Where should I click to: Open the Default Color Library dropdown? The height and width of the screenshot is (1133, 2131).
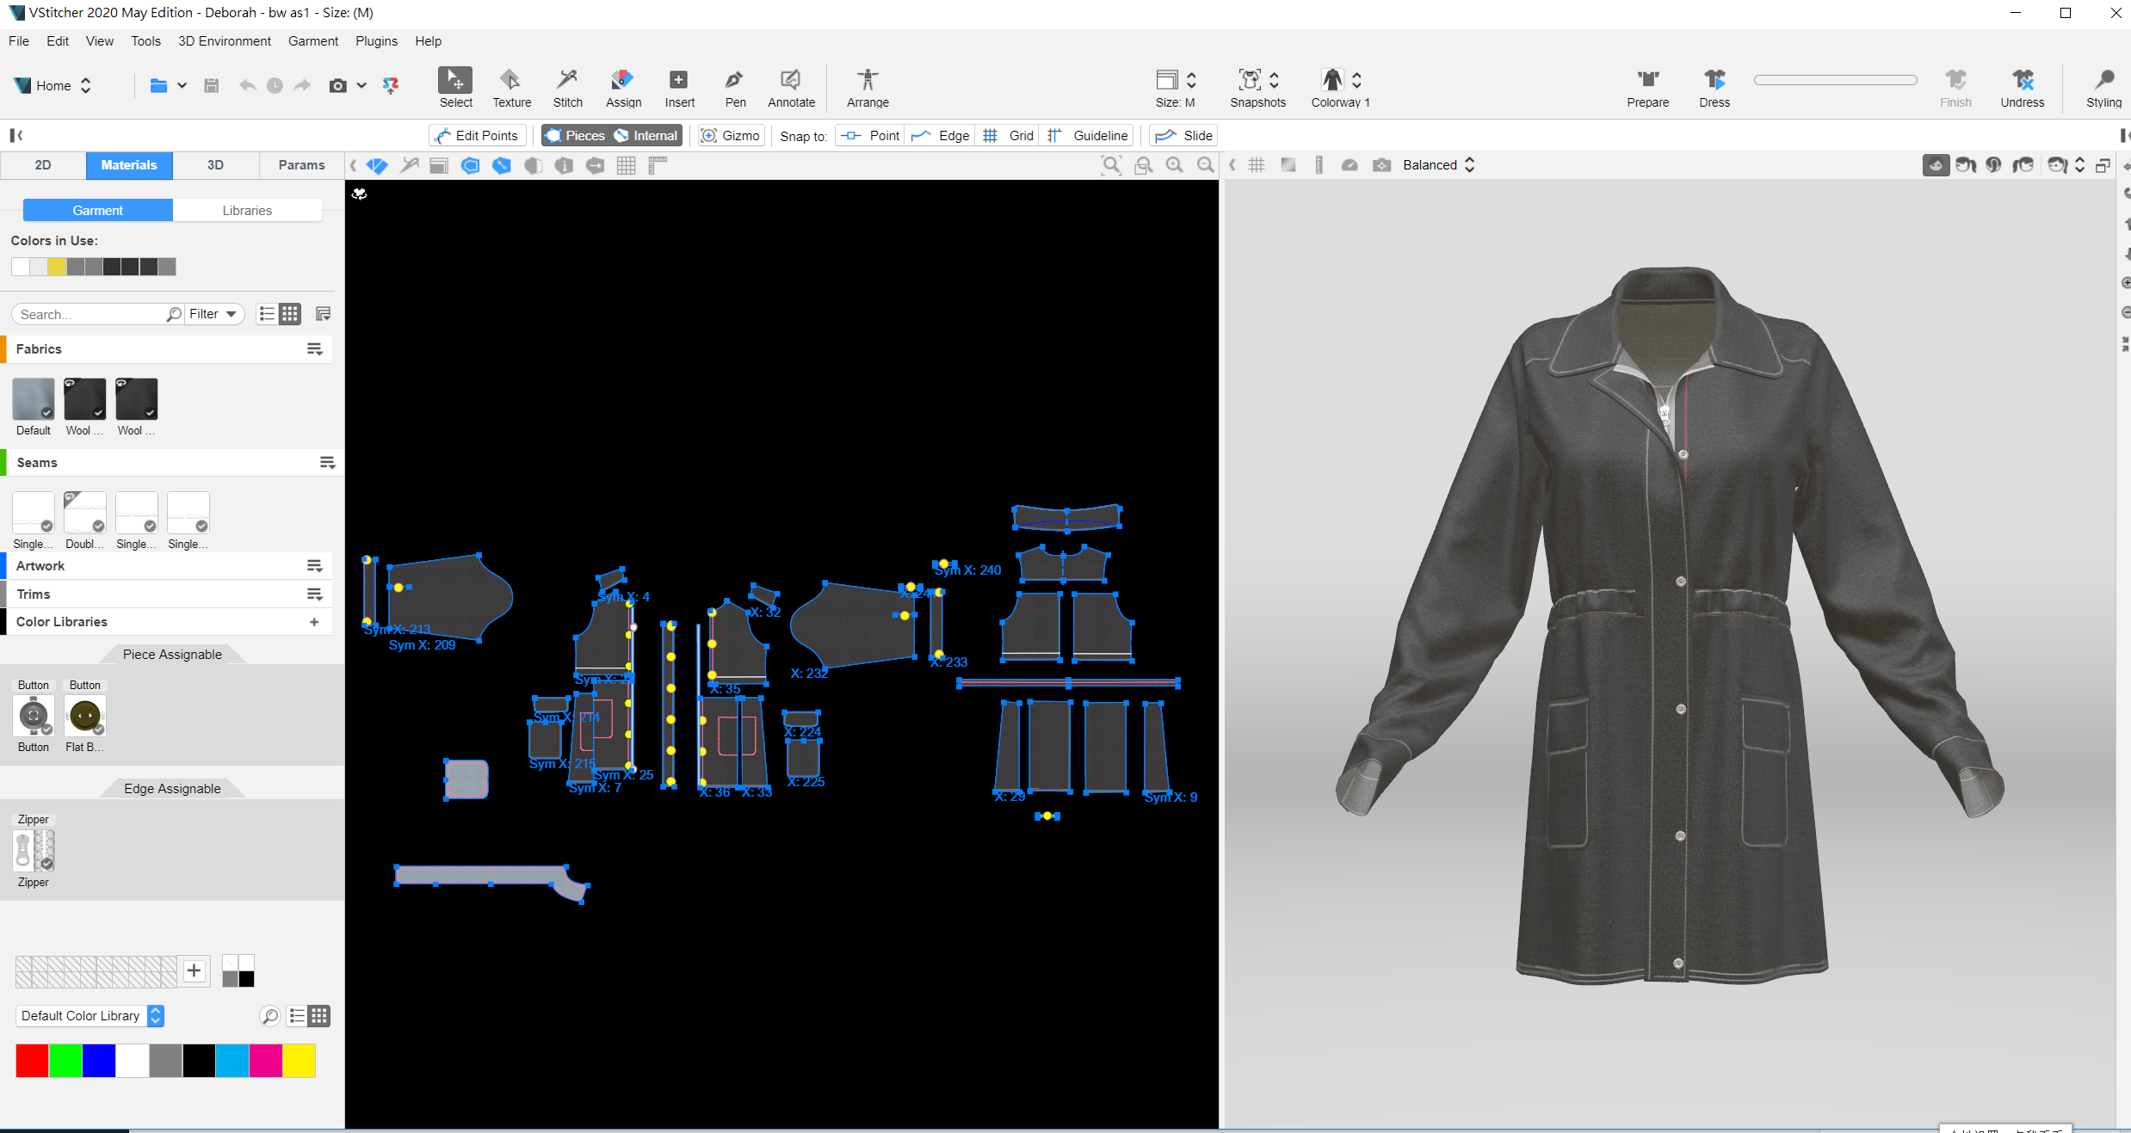(x=156, y=1015)
